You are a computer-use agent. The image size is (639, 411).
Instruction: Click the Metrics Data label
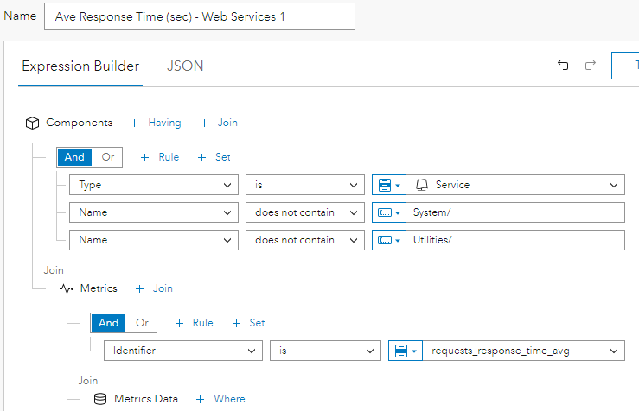(x=146, y=399)
